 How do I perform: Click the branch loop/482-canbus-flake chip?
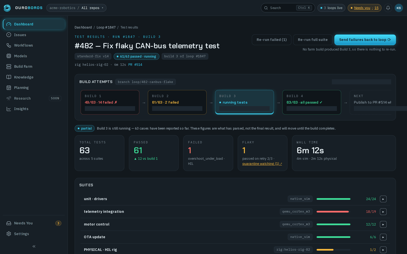click(146, 82)
